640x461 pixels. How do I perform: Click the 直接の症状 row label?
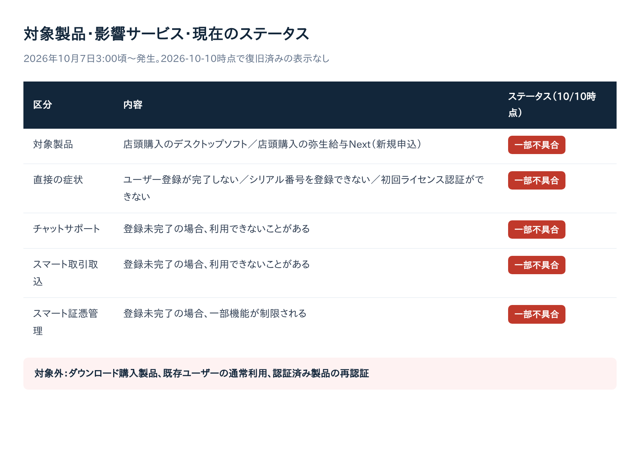pyautogui.click(x=58, y=180)
